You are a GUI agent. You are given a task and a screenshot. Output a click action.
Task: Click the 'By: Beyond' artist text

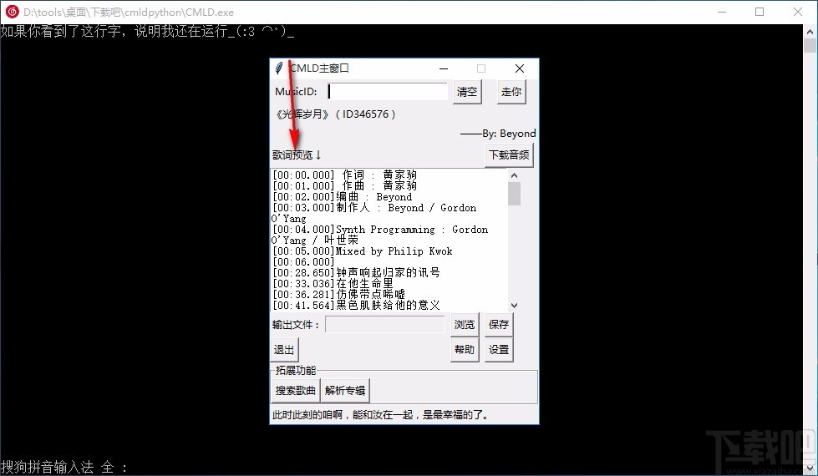pos(509,134)
